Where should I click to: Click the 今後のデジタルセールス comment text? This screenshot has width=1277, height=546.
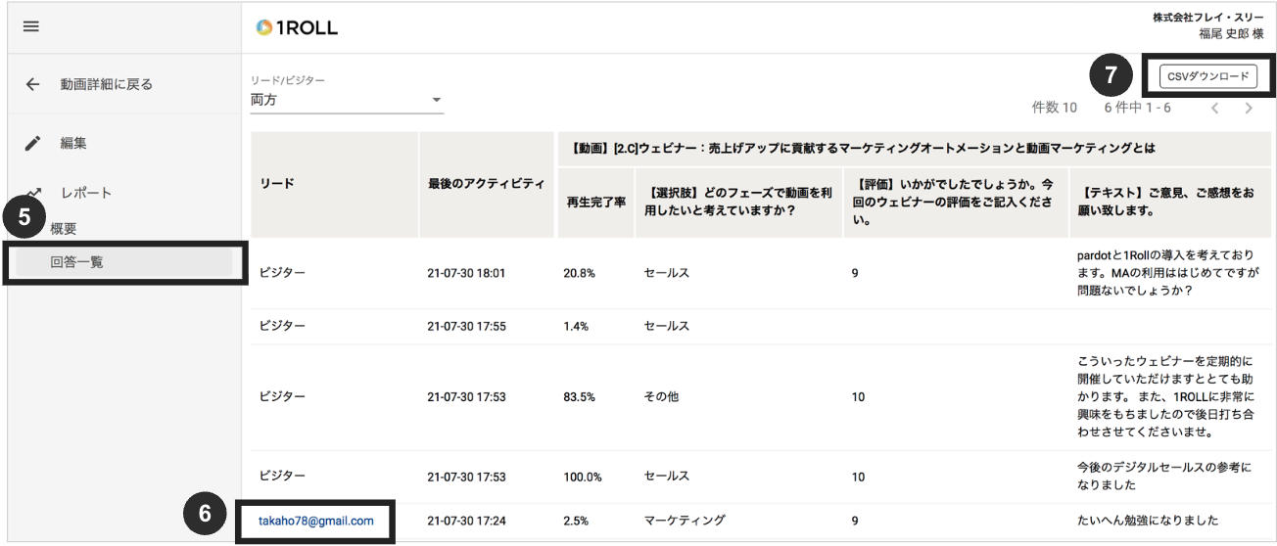click(1163, 477)
